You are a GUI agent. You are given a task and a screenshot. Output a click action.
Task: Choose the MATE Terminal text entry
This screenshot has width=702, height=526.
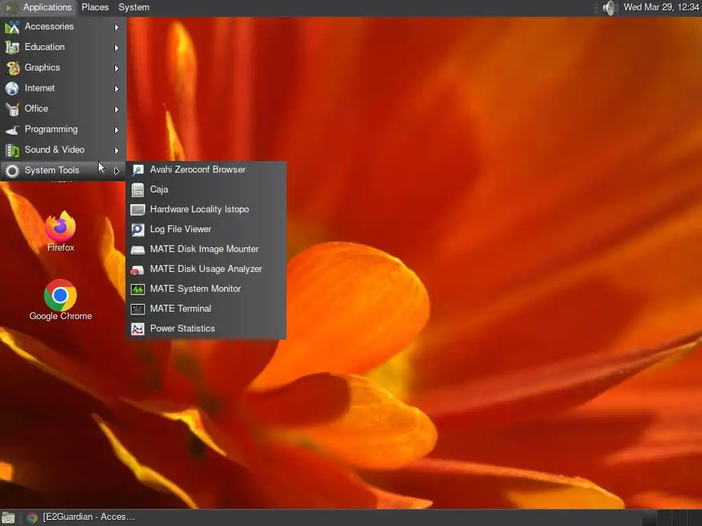click(x=180, y=309)
